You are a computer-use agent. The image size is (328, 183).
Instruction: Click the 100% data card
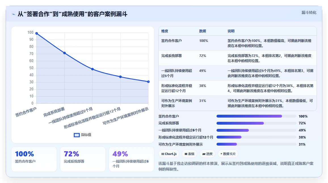[34, 159]
